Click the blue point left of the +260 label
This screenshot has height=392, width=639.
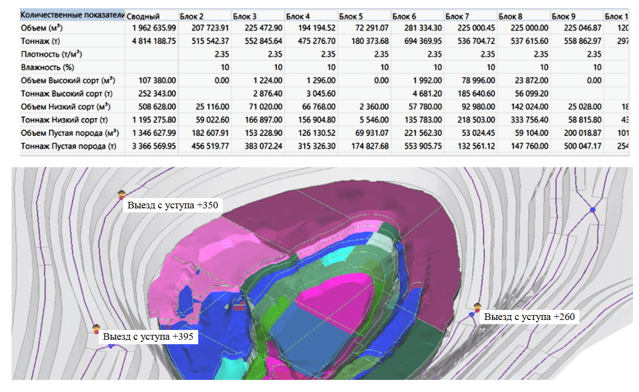[x=472, y=314]
